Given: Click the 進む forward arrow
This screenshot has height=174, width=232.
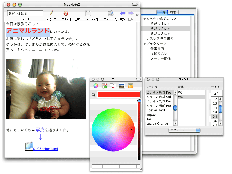Looking at the screenshot, I should click(x=131, y=13).
